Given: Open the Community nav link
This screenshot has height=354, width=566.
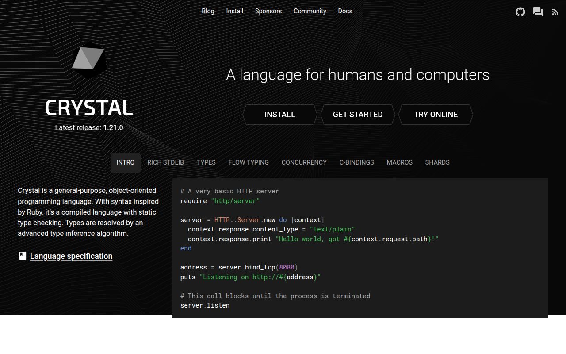Looking at the screenshot, I should coord(310,11).
